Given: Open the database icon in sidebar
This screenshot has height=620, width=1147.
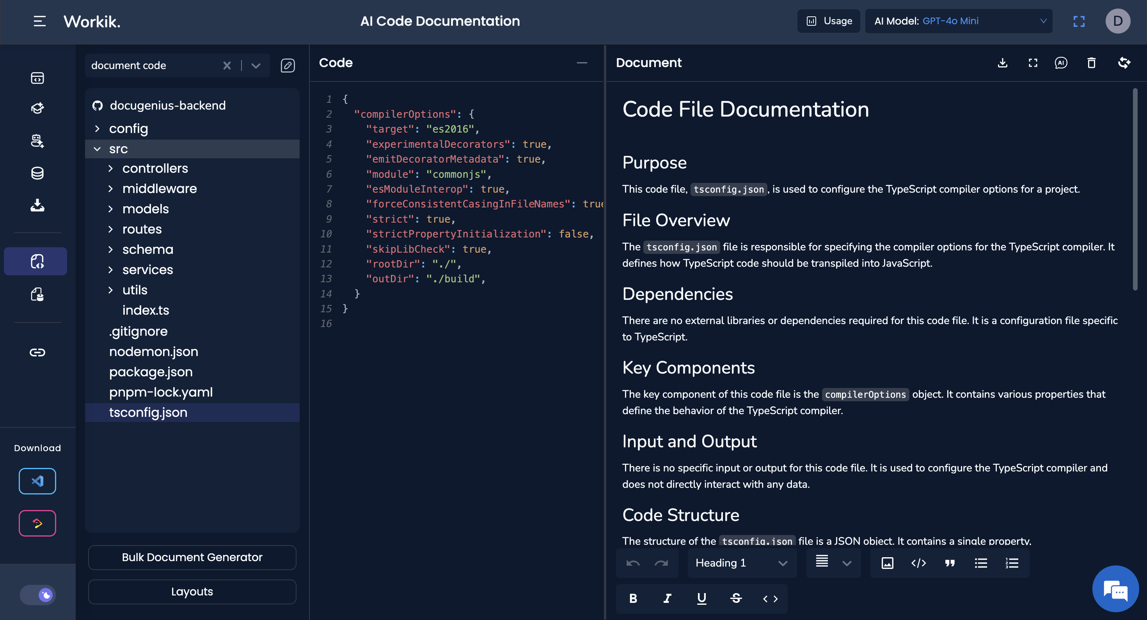Looking at the screenshot, I should coord(37,173).
